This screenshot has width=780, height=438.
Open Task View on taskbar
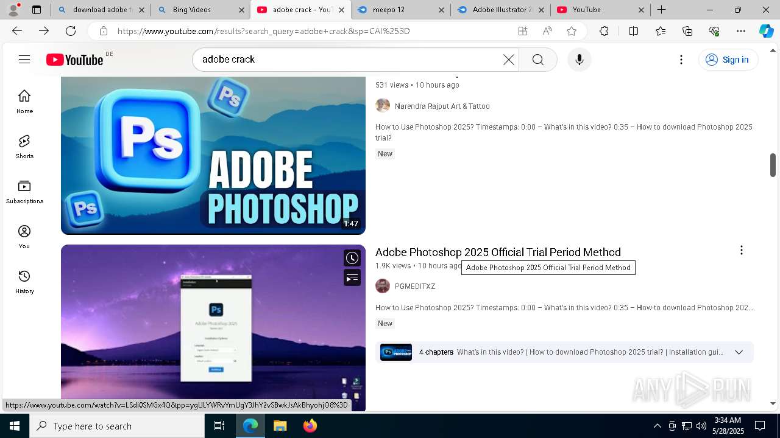(219, 426)
